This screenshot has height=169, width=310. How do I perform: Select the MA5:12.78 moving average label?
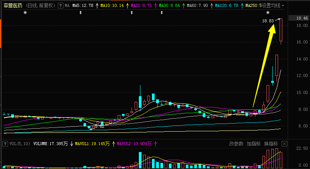[83, 6]
